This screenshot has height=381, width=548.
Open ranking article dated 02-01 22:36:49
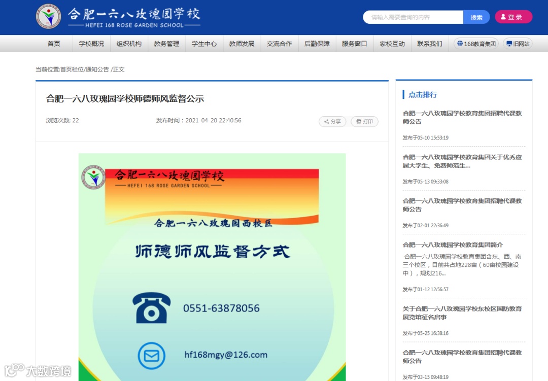[462, 205]
